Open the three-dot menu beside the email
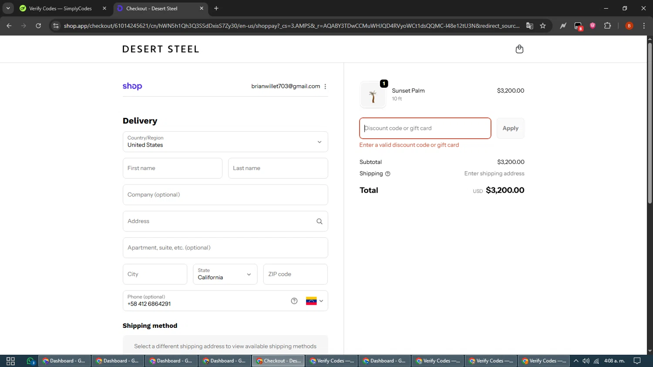This screenshot has width=653, height=367. 325,87
